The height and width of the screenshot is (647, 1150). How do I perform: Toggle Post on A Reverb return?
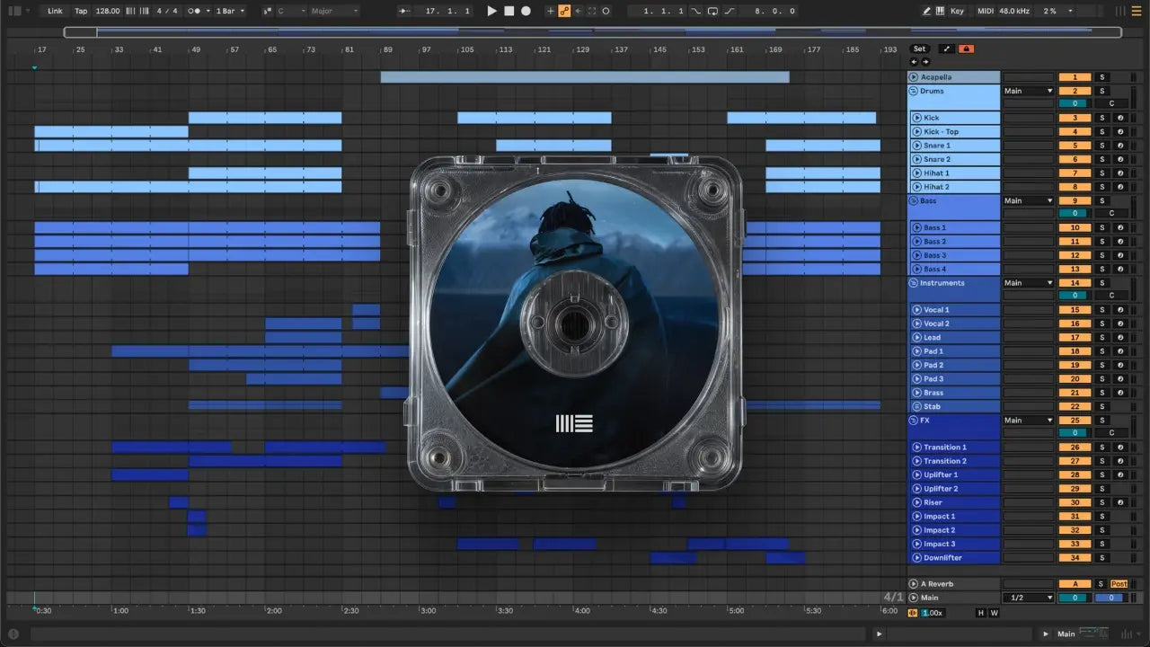1119,584
